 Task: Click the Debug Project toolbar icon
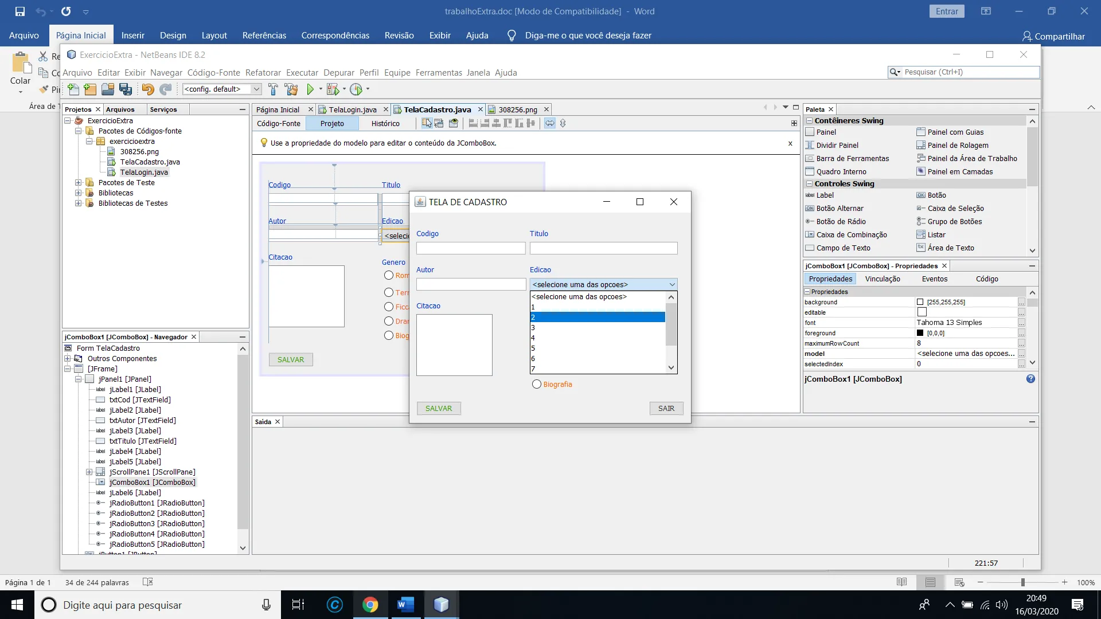pyautogui.click(x=333, y=89)
